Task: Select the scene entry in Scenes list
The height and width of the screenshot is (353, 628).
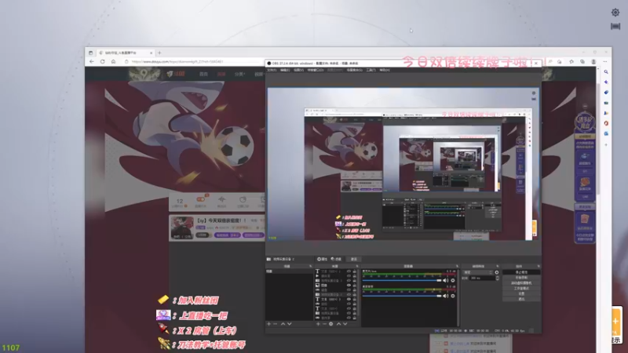Action: (289, 271)
